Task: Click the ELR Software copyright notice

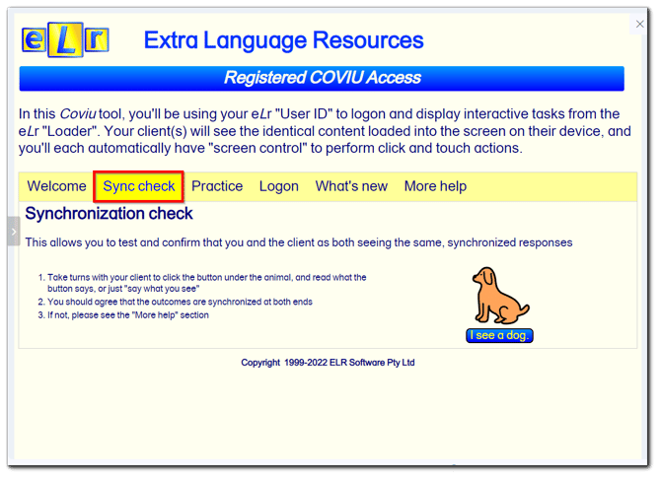Action: [328, 363]
